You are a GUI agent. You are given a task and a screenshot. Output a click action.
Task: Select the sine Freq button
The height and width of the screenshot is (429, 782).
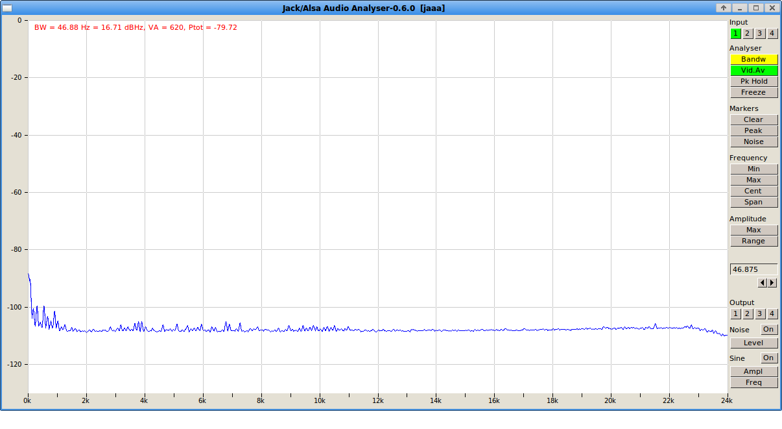[753, 382]
